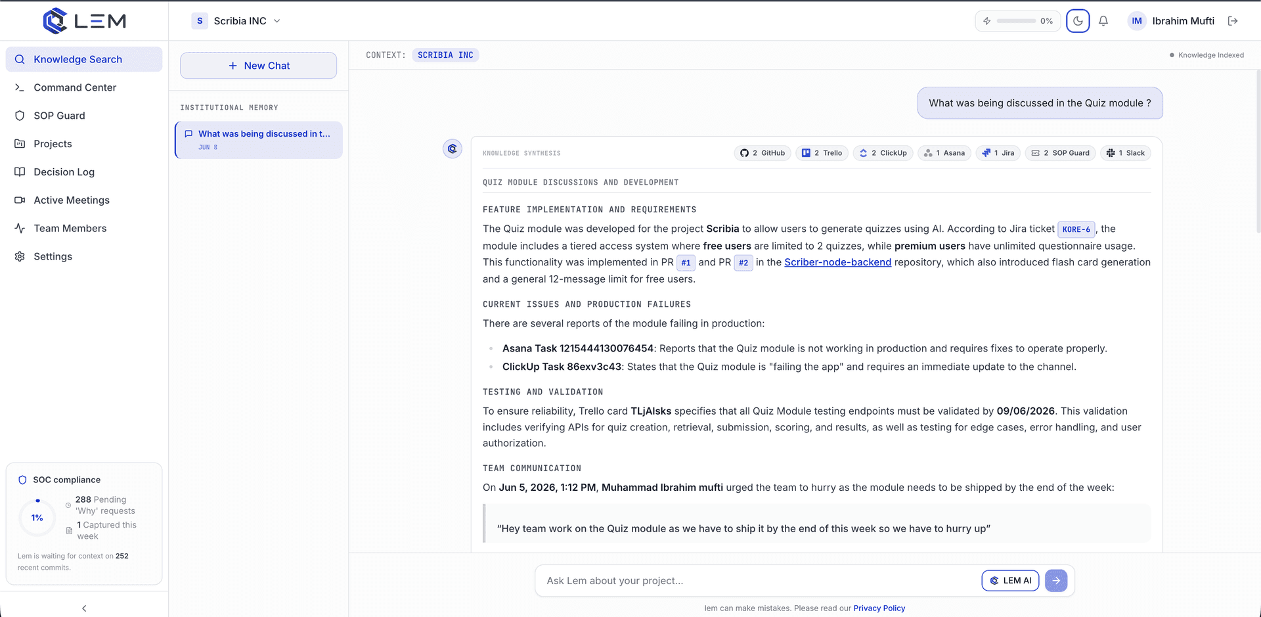Image resolution: width=1261 pixels, height=617 pixels.
Task: Start a New Chat
Action: pyautogui.click(x=259, y=66)
